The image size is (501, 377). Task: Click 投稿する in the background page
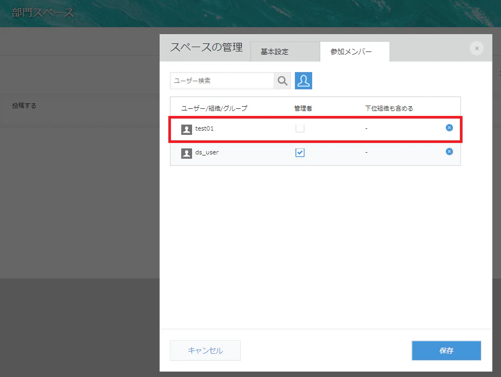pos(24,106)
